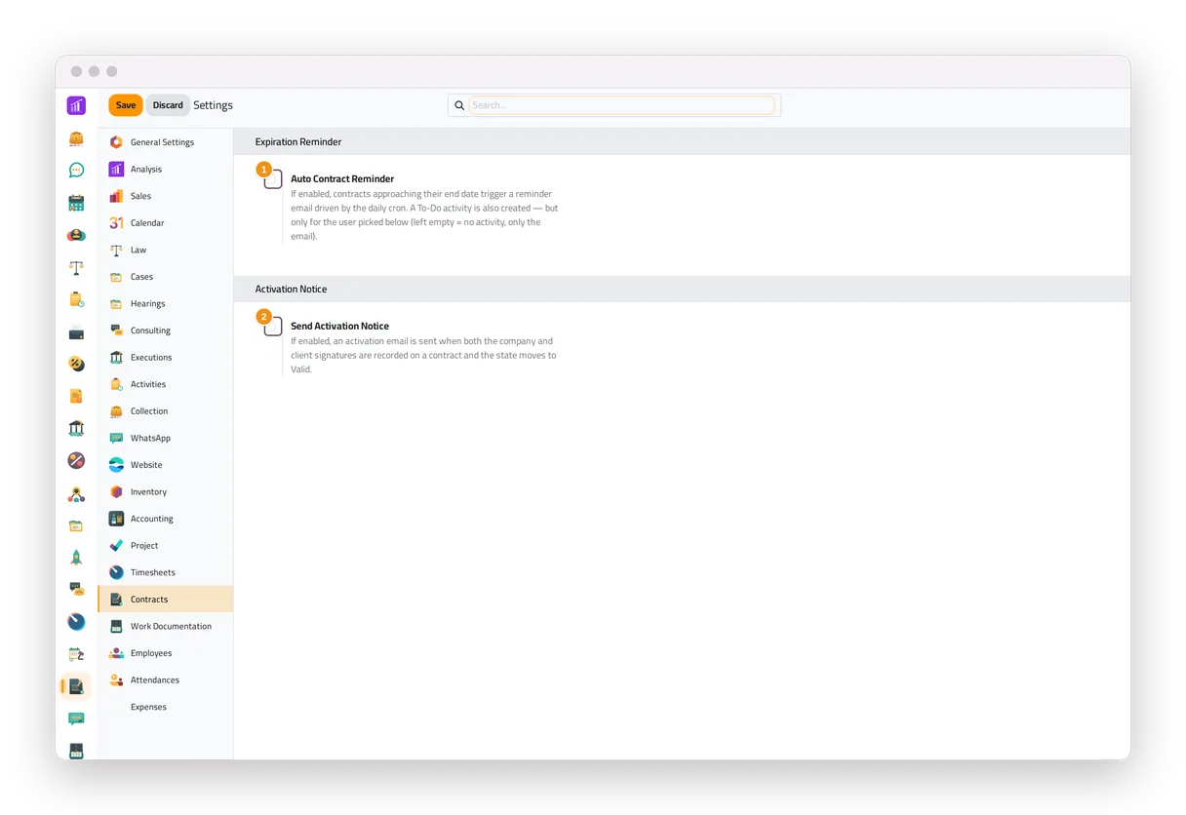Viewport: 1186px width, 815px height.
Task: Open the Calendar settings section
Action: [x=166, y=223]
